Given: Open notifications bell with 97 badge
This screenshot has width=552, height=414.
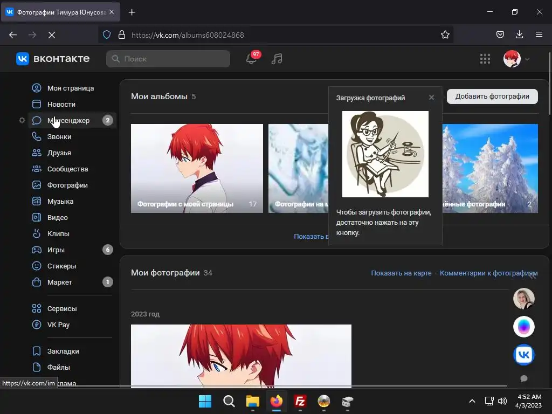Looking at the screenshot, I should [x=251, y=58].
